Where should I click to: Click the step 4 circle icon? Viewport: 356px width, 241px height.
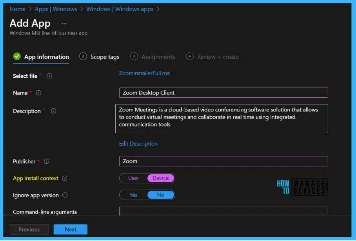190,56
